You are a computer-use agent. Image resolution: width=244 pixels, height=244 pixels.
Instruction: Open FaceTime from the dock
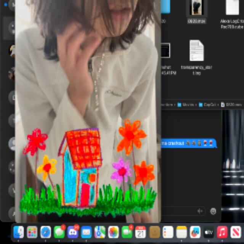pyautogui.click(x=127, y=232)
